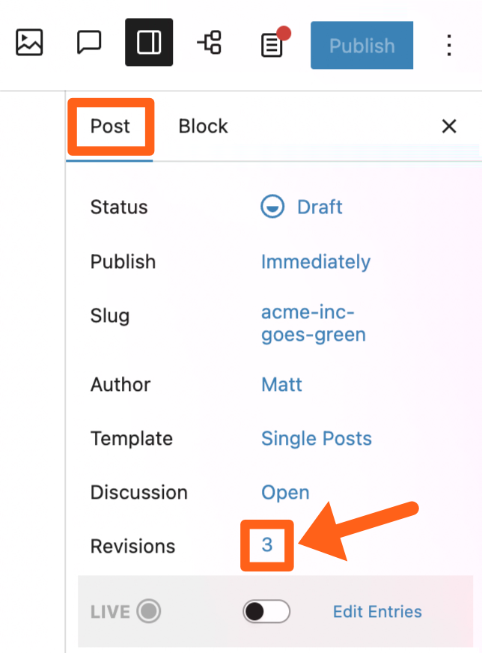The width and height of the screenshot is (482, 653).
Task: Toggle the Live switch
Action: tap(266, 612)
